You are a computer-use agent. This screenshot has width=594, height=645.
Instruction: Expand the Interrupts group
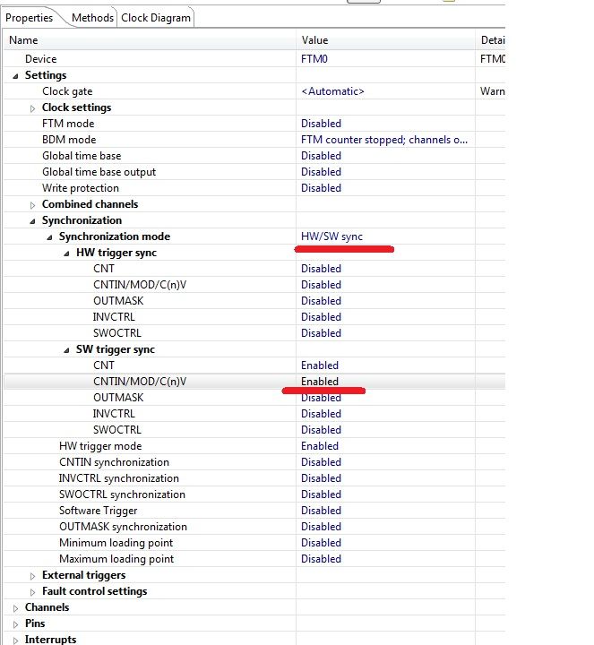tap(15, 640)
